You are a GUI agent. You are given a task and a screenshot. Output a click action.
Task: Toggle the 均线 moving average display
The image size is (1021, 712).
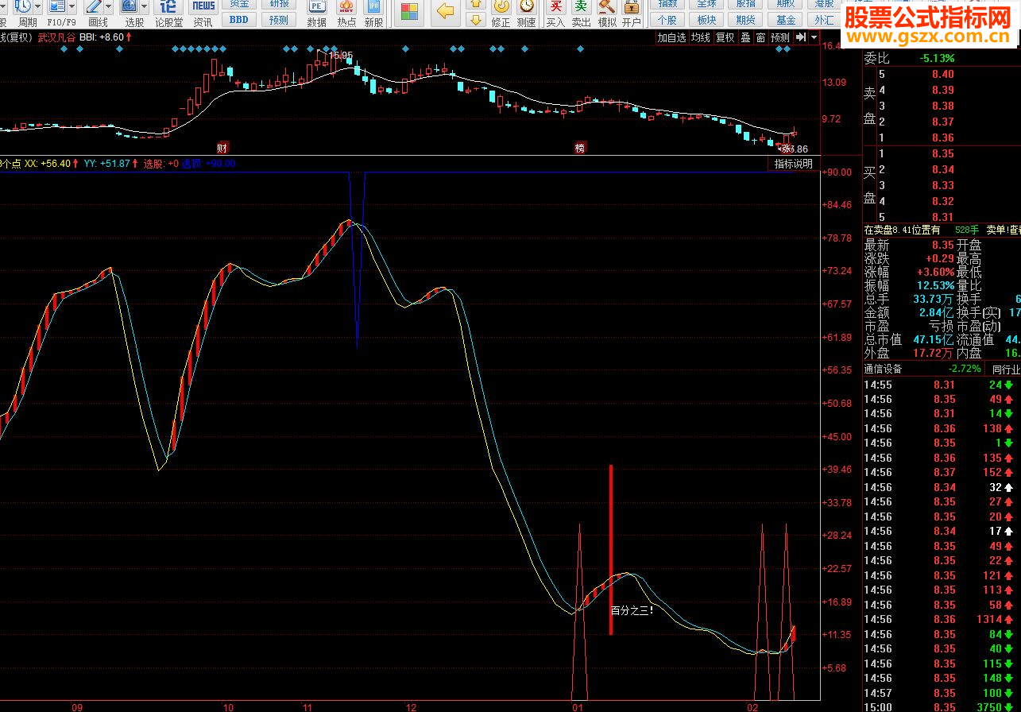[x=700, y=37]
